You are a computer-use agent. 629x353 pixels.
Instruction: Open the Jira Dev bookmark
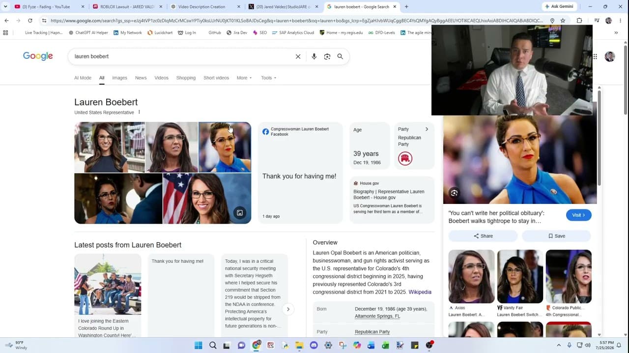(x=237, y=33)
